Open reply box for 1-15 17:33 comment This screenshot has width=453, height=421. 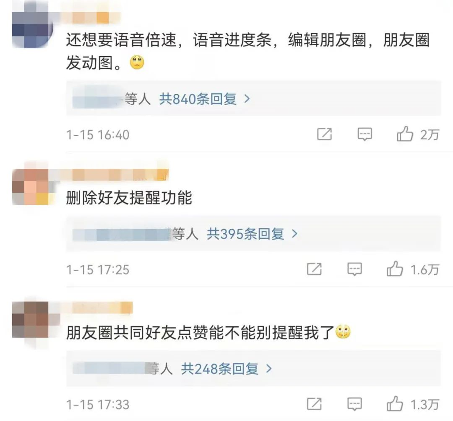[354, 404]
